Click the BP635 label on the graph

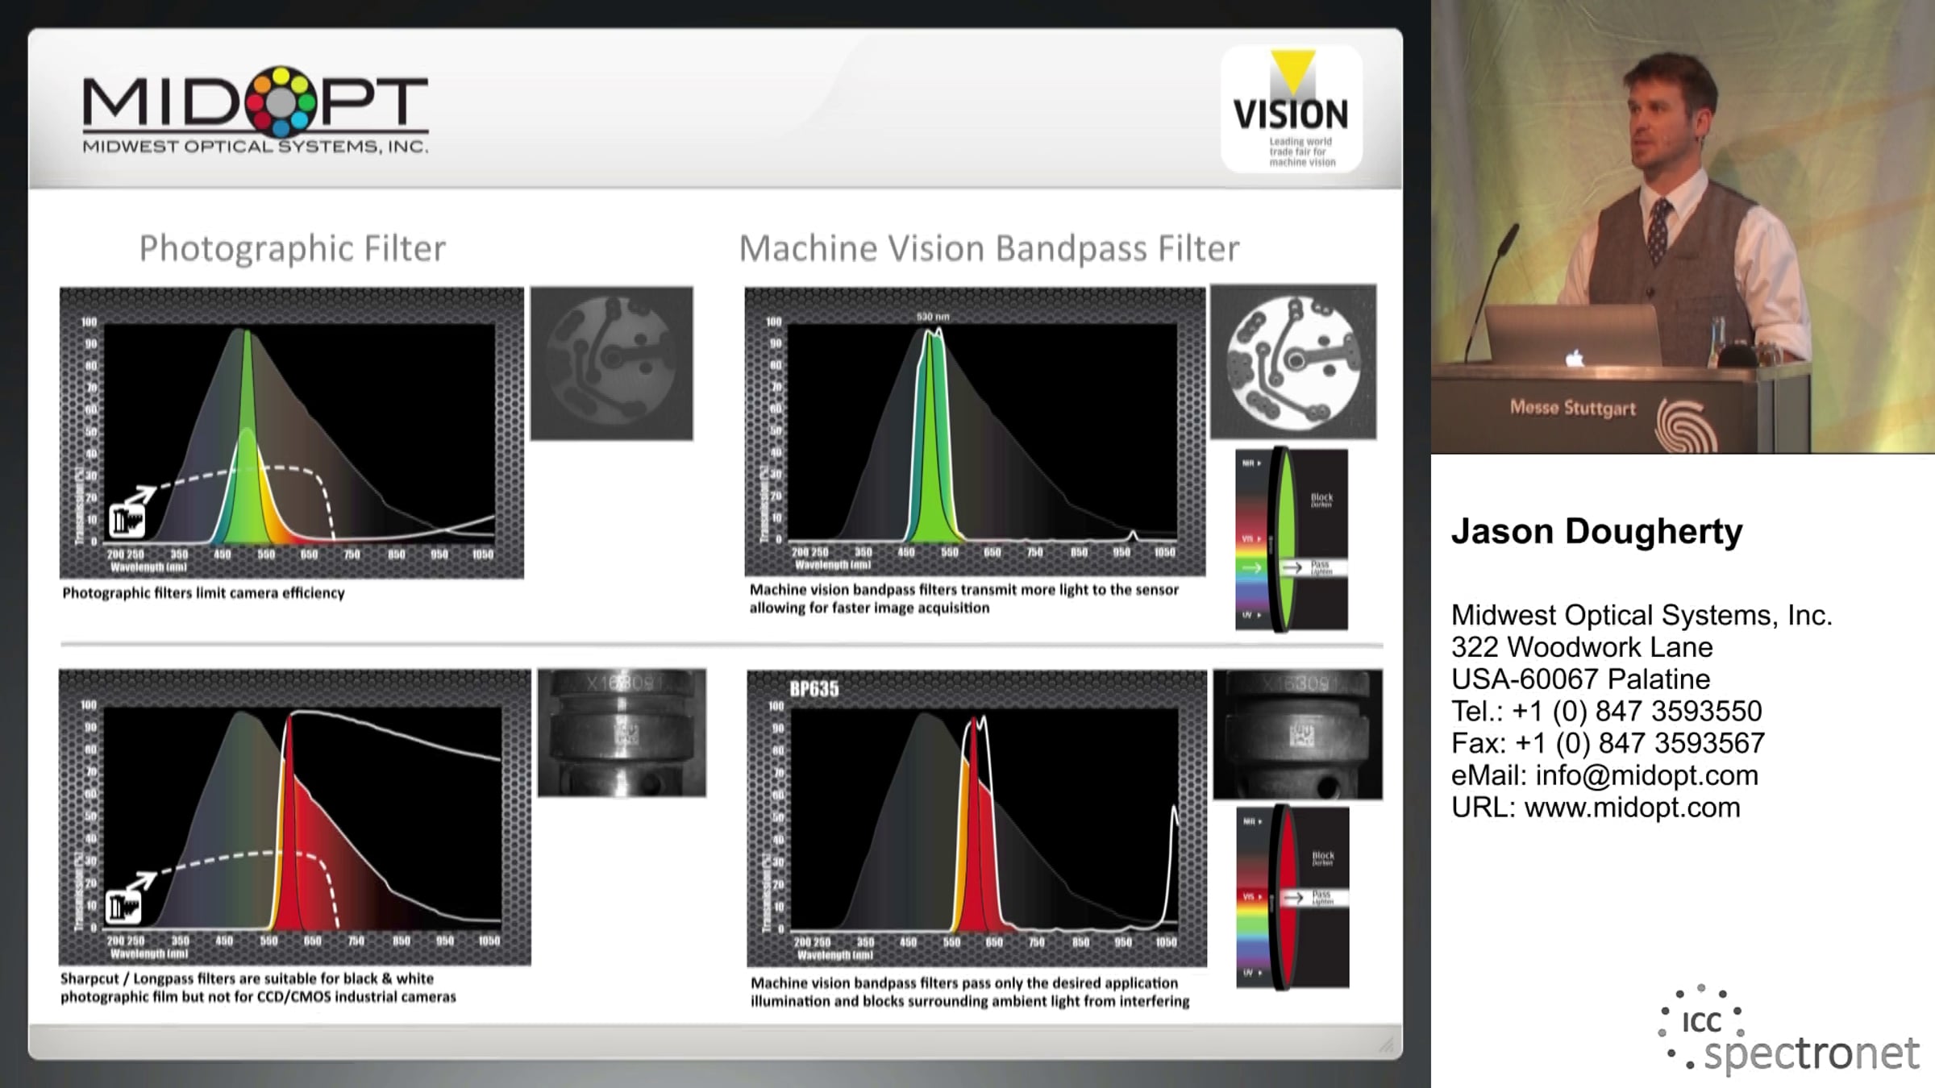point(814,689)
